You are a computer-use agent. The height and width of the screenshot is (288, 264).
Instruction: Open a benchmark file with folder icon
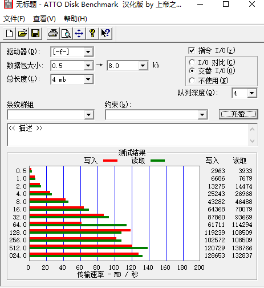(x=22, y=34)
